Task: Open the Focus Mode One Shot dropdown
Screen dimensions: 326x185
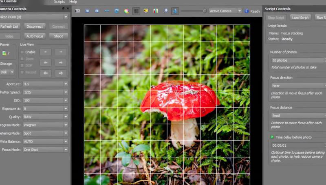Action: (45, 150)
